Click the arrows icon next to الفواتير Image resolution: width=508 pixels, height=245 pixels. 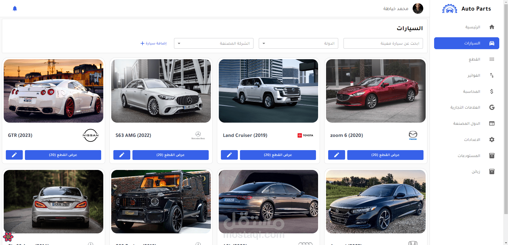492,75
